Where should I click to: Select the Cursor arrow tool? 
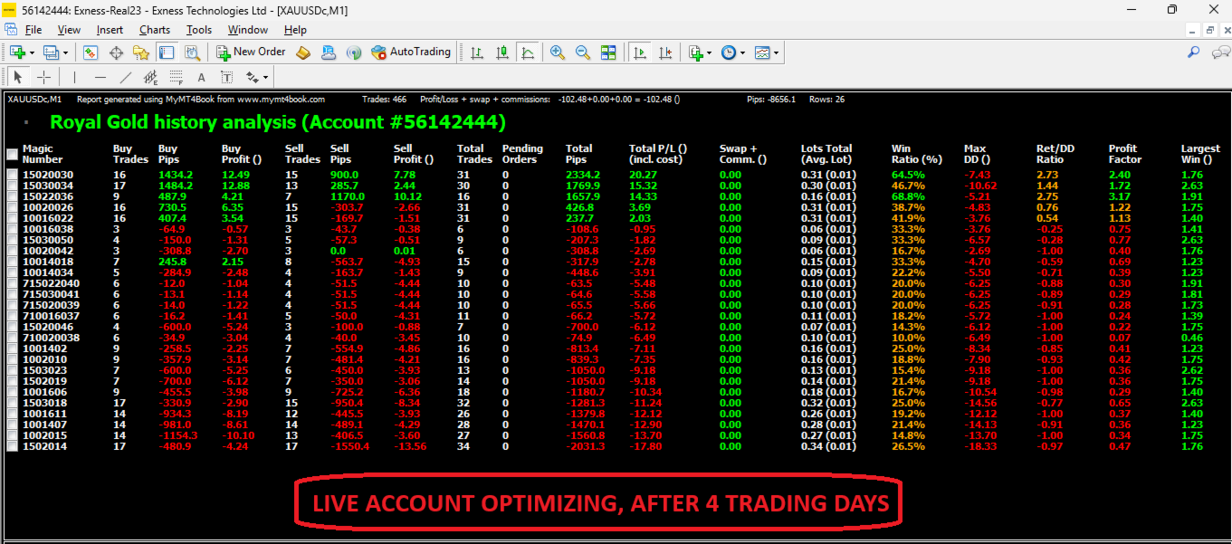coord(18,77)
